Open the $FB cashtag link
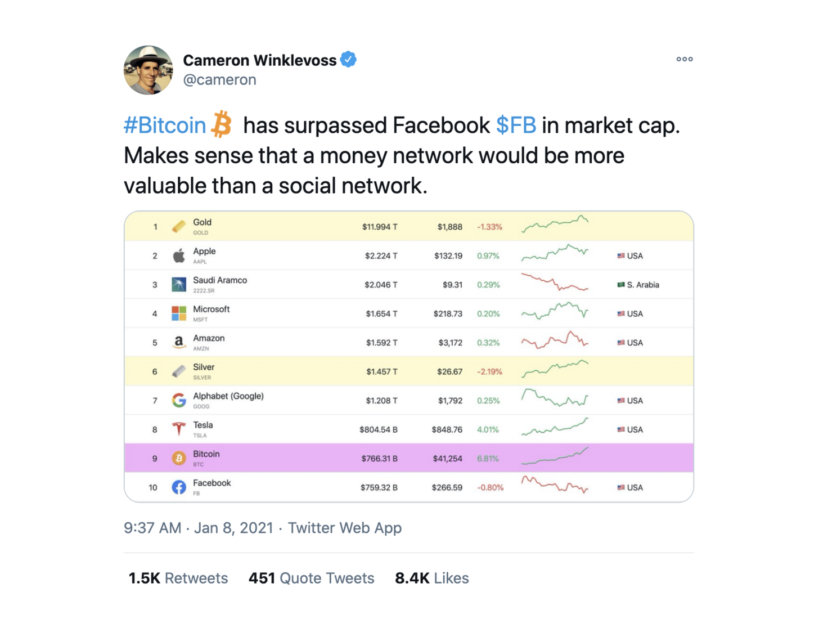The image size is (819, 637). point(516,125)
